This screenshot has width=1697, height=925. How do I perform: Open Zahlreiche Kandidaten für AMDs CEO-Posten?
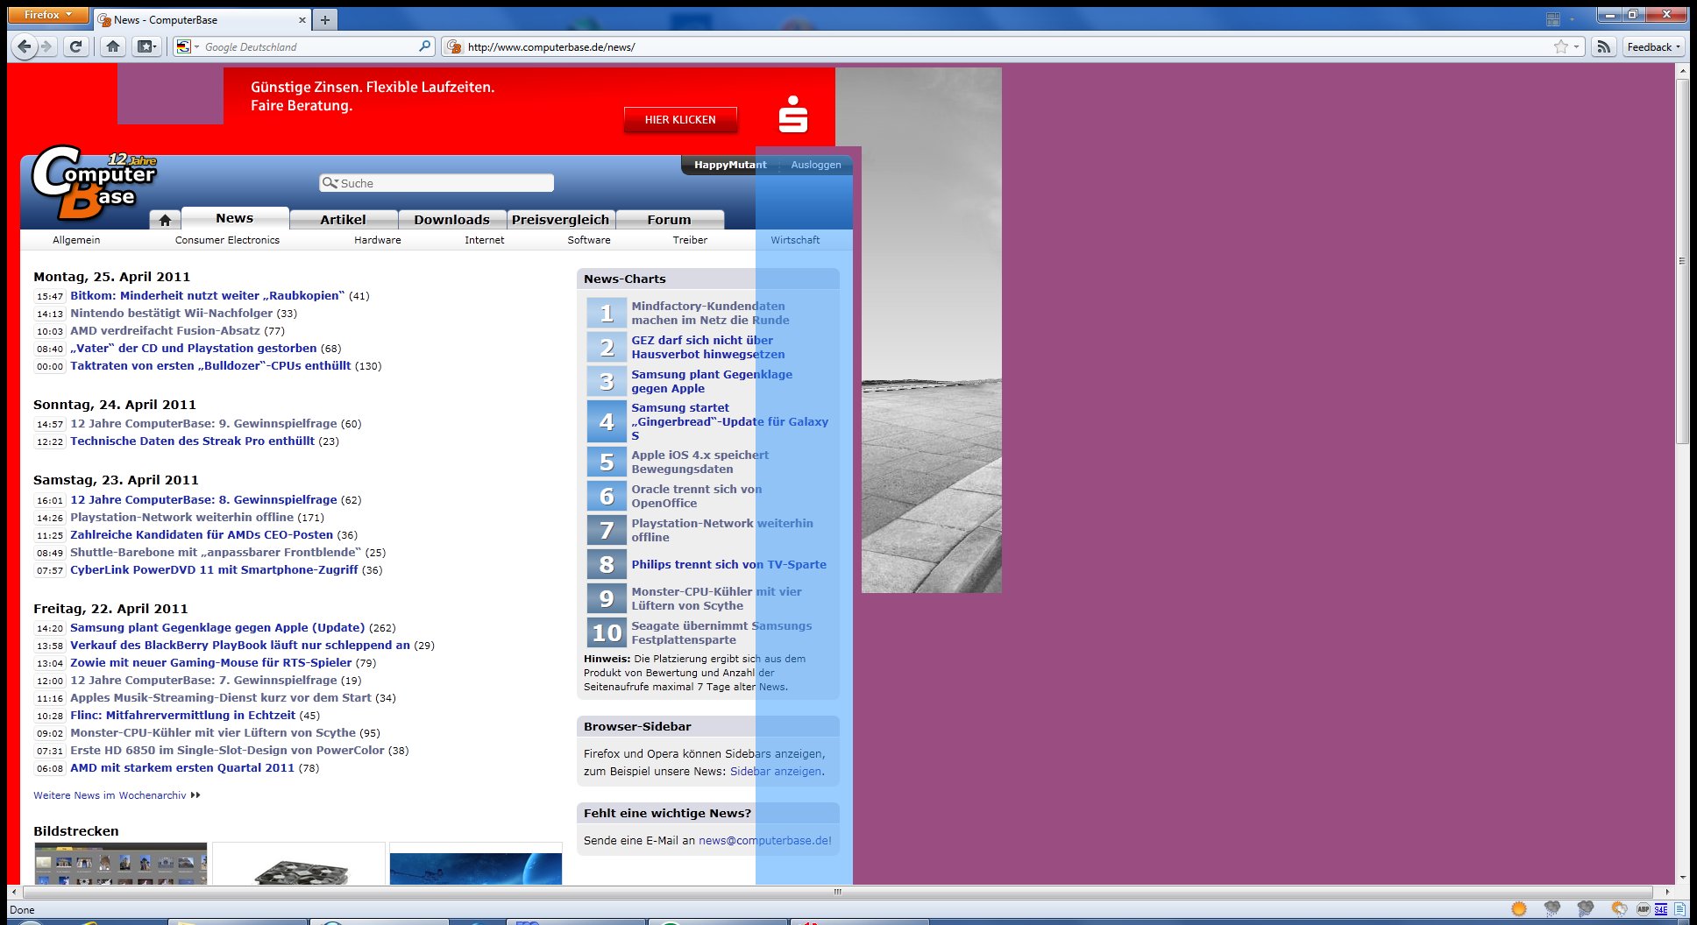(x=202, y=535)
